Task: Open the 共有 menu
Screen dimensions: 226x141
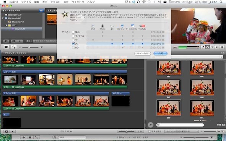Action: tap(66, 2)
